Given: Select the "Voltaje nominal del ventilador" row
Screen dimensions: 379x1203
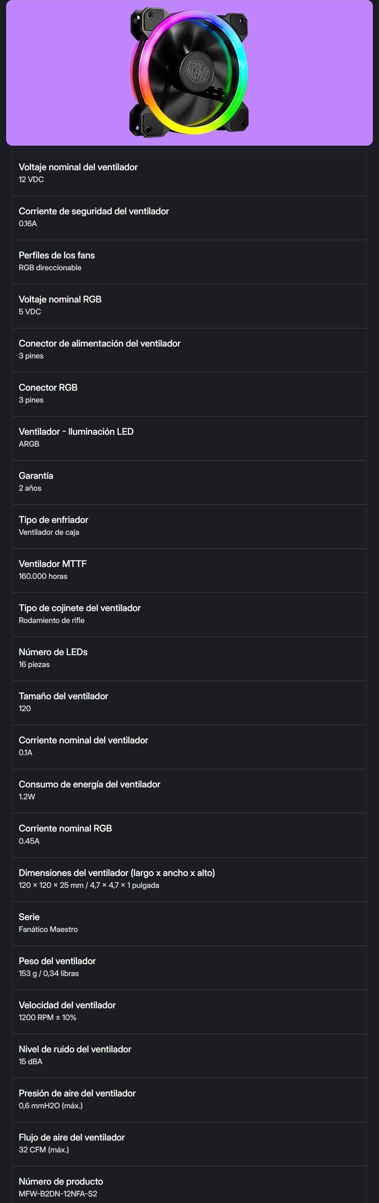Looking at the screenshot, I should click(189, 174).
